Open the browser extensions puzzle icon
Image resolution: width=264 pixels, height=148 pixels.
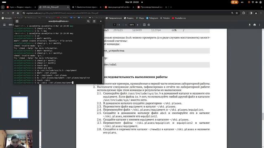coord(244,13)
